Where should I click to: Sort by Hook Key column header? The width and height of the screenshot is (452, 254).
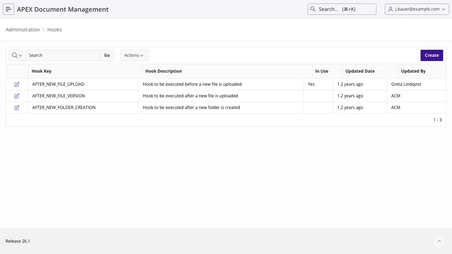42,71
